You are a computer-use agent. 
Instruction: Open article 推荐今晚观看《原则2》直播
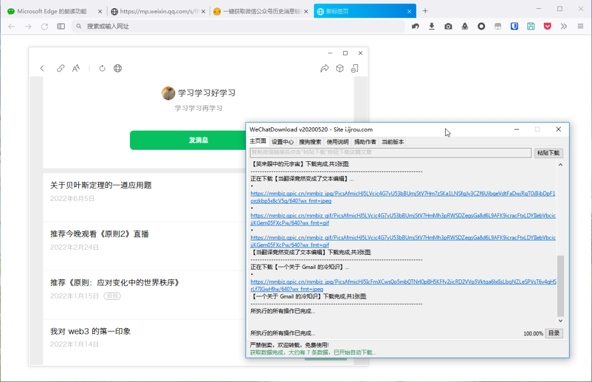(x=99, y=234)
